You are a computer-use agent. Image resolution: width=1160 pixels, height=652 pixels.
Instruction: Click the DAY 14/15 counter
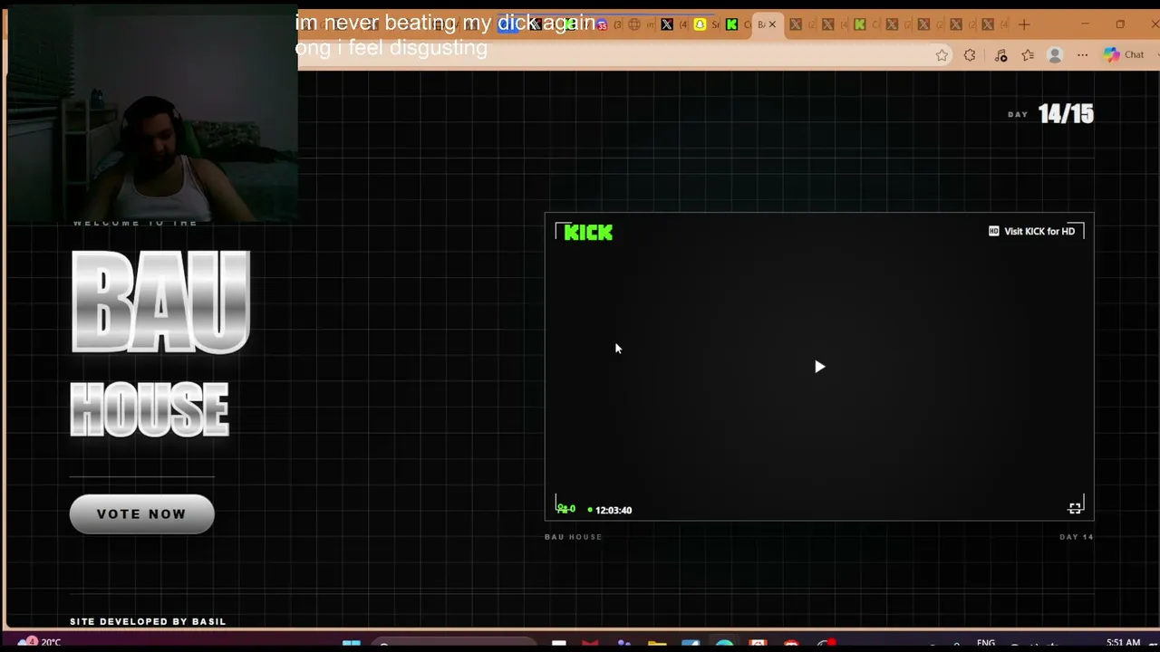(x=1051, y=114)
